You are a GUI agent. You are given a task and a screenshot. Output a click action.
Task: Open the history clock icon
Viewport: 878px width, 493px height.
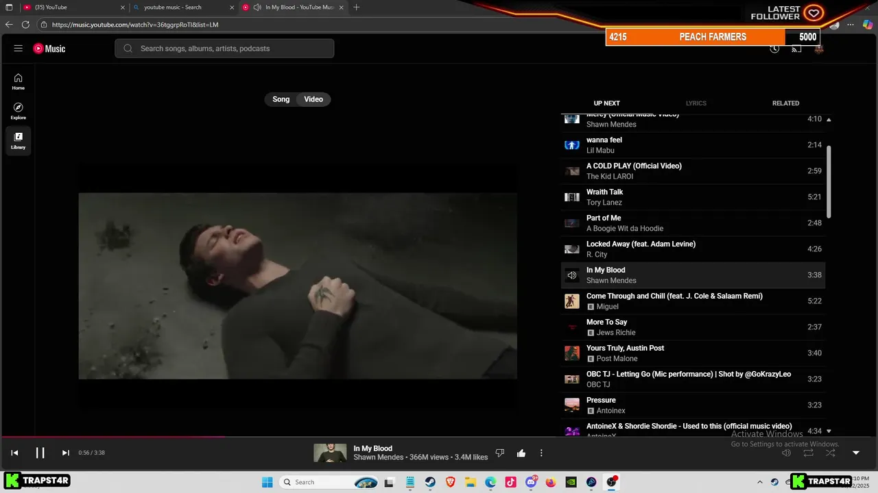coord(774,49)
